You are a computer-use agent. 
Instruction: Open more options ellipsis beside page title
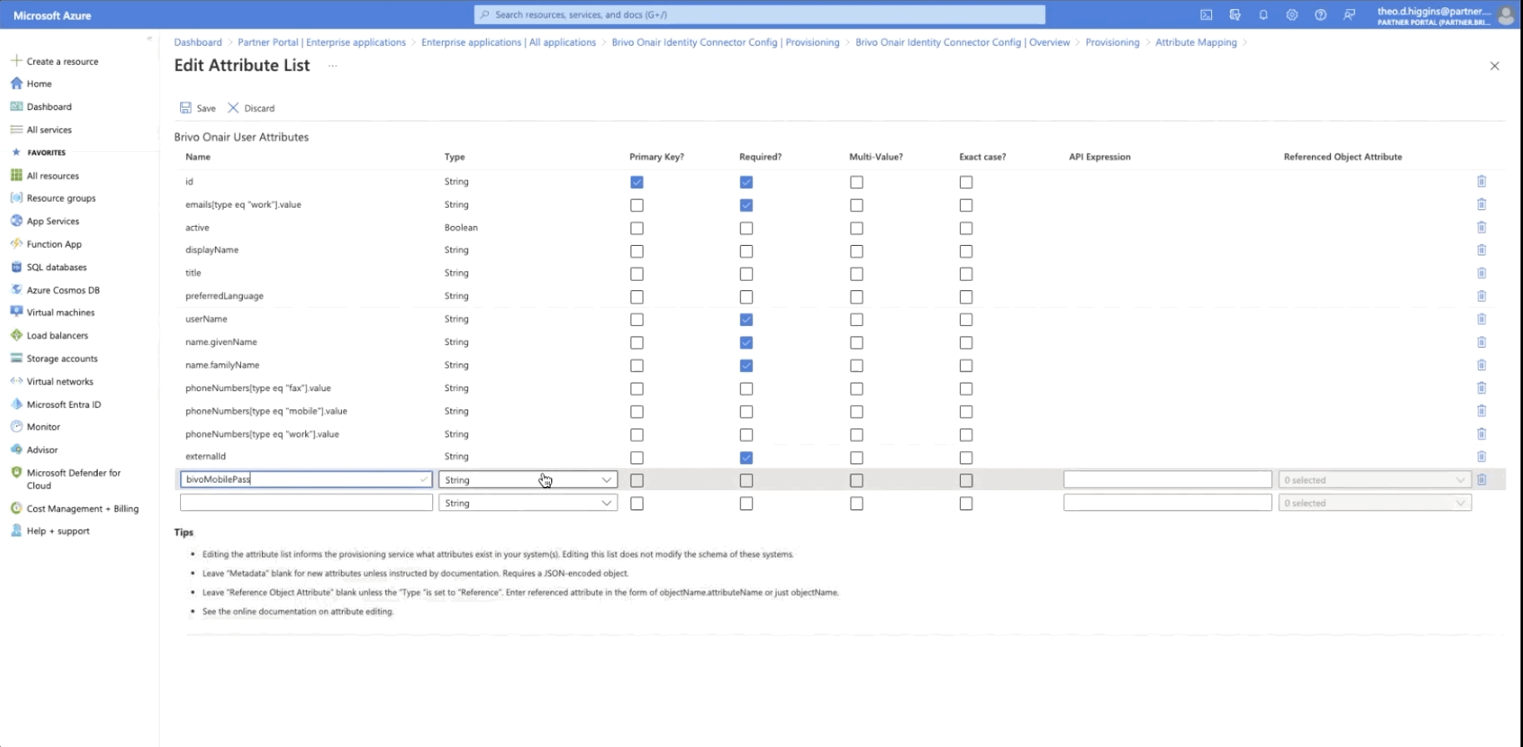332,66
